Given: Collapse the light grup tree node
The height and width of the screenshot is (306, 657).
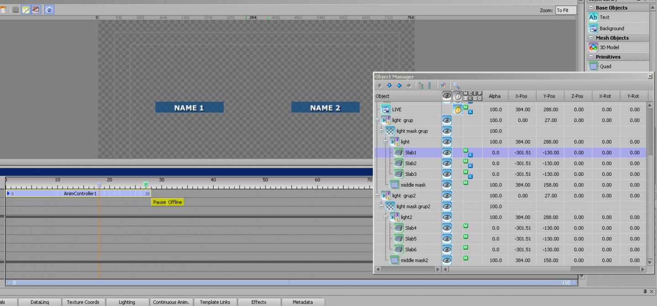Looking at the screenshot, I should 377,121.
